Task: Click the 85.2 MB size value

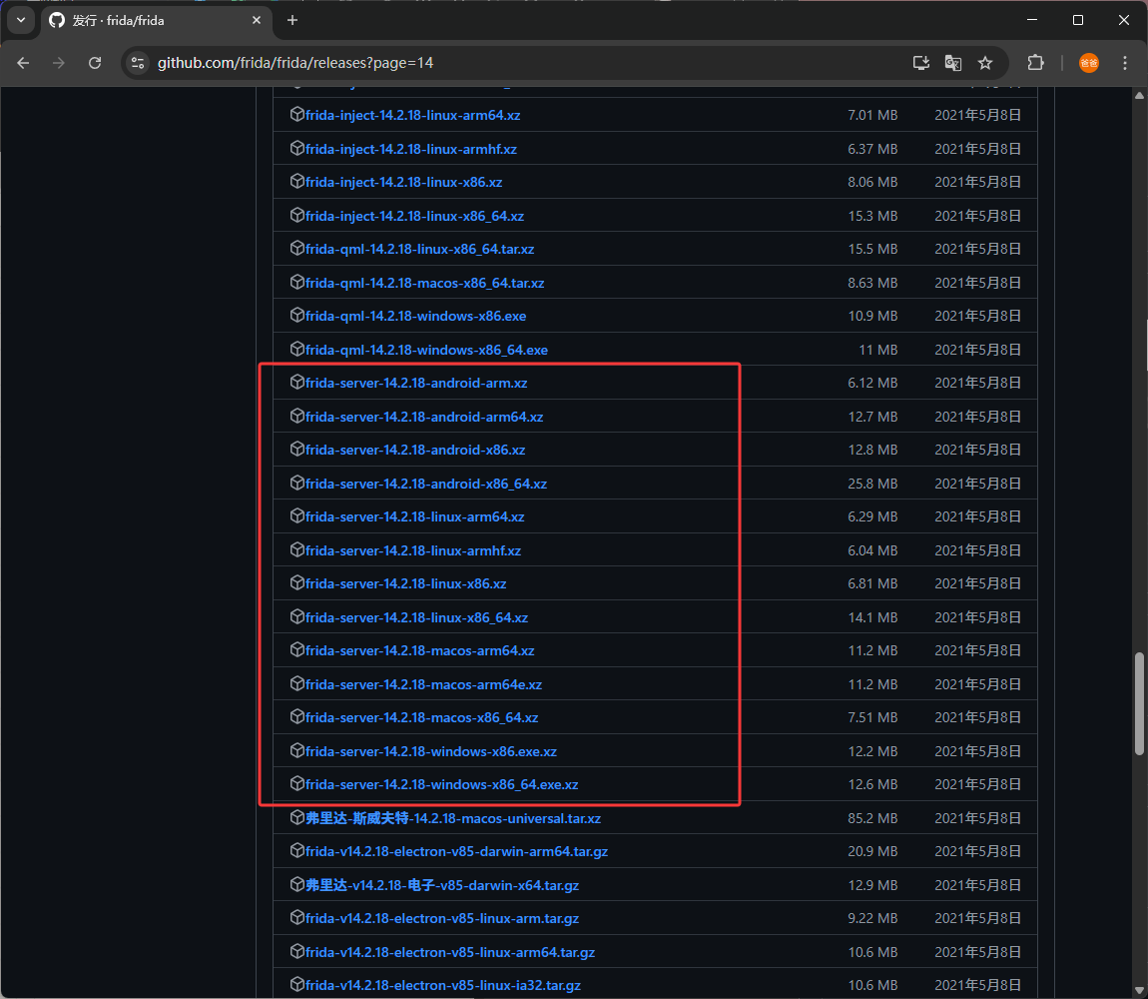Action: 872,818
